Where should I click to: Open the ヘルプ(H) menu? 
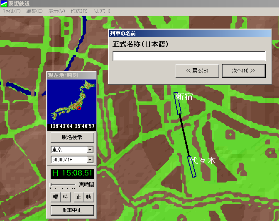click(102, 11)
